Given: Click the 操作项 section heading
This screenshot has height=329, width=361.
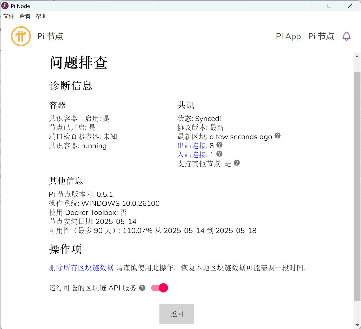Looking at the screenshot, I should coord(65,249).
